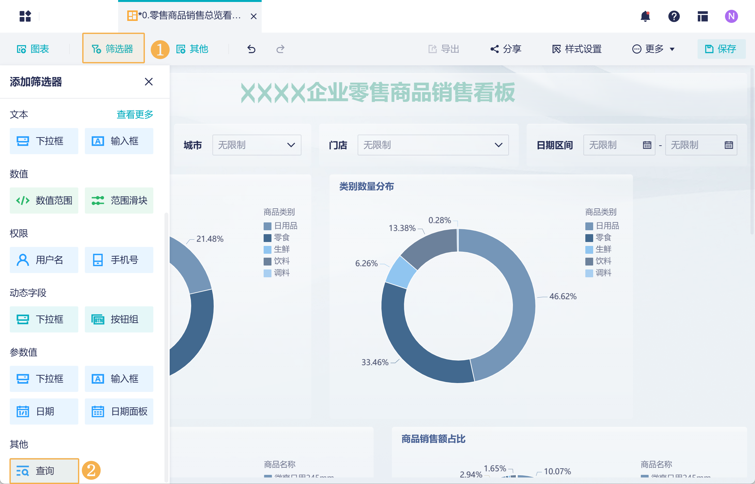Screen dimensions: 755x484
Task: Open start date calendar picker icon
Action: [647, 145]
